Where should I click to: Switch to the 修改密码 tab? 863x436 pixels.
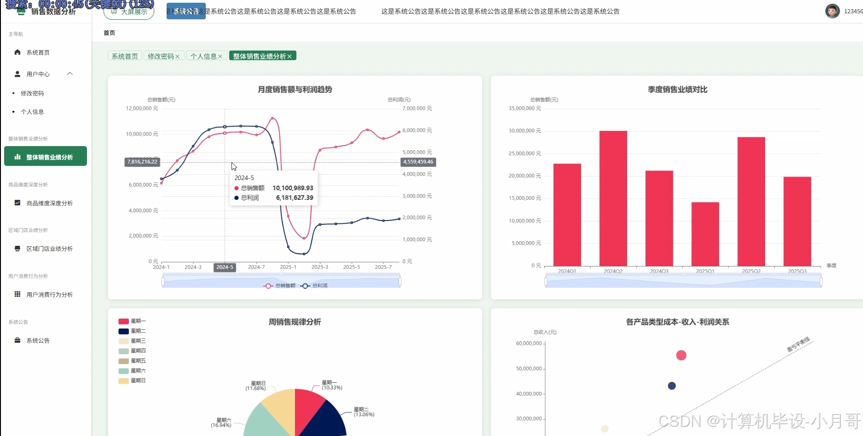(161, 56)
